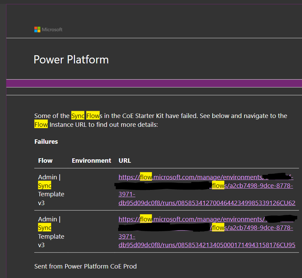This screenshot has width=302, height=278.
Task: Click the URL column header
Action: (125, 160)
